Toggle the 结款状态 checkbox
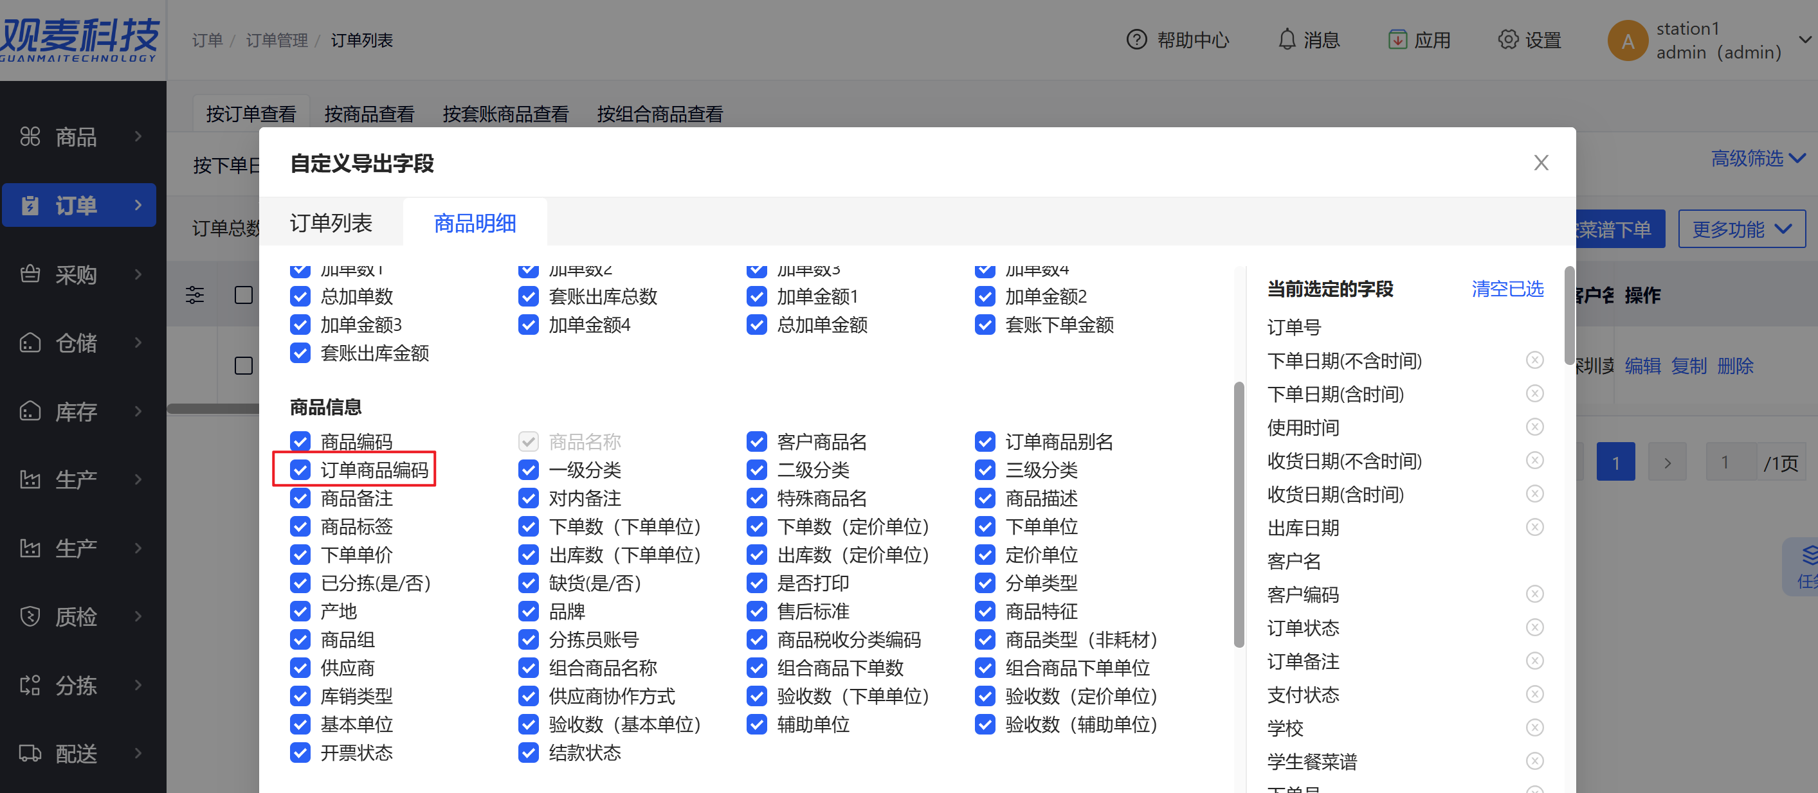 click(528, 752)
